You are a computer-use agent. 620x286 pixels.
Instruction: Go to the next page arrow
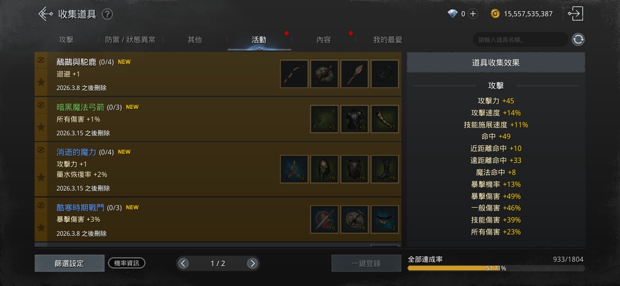click(x=252, y=263)
